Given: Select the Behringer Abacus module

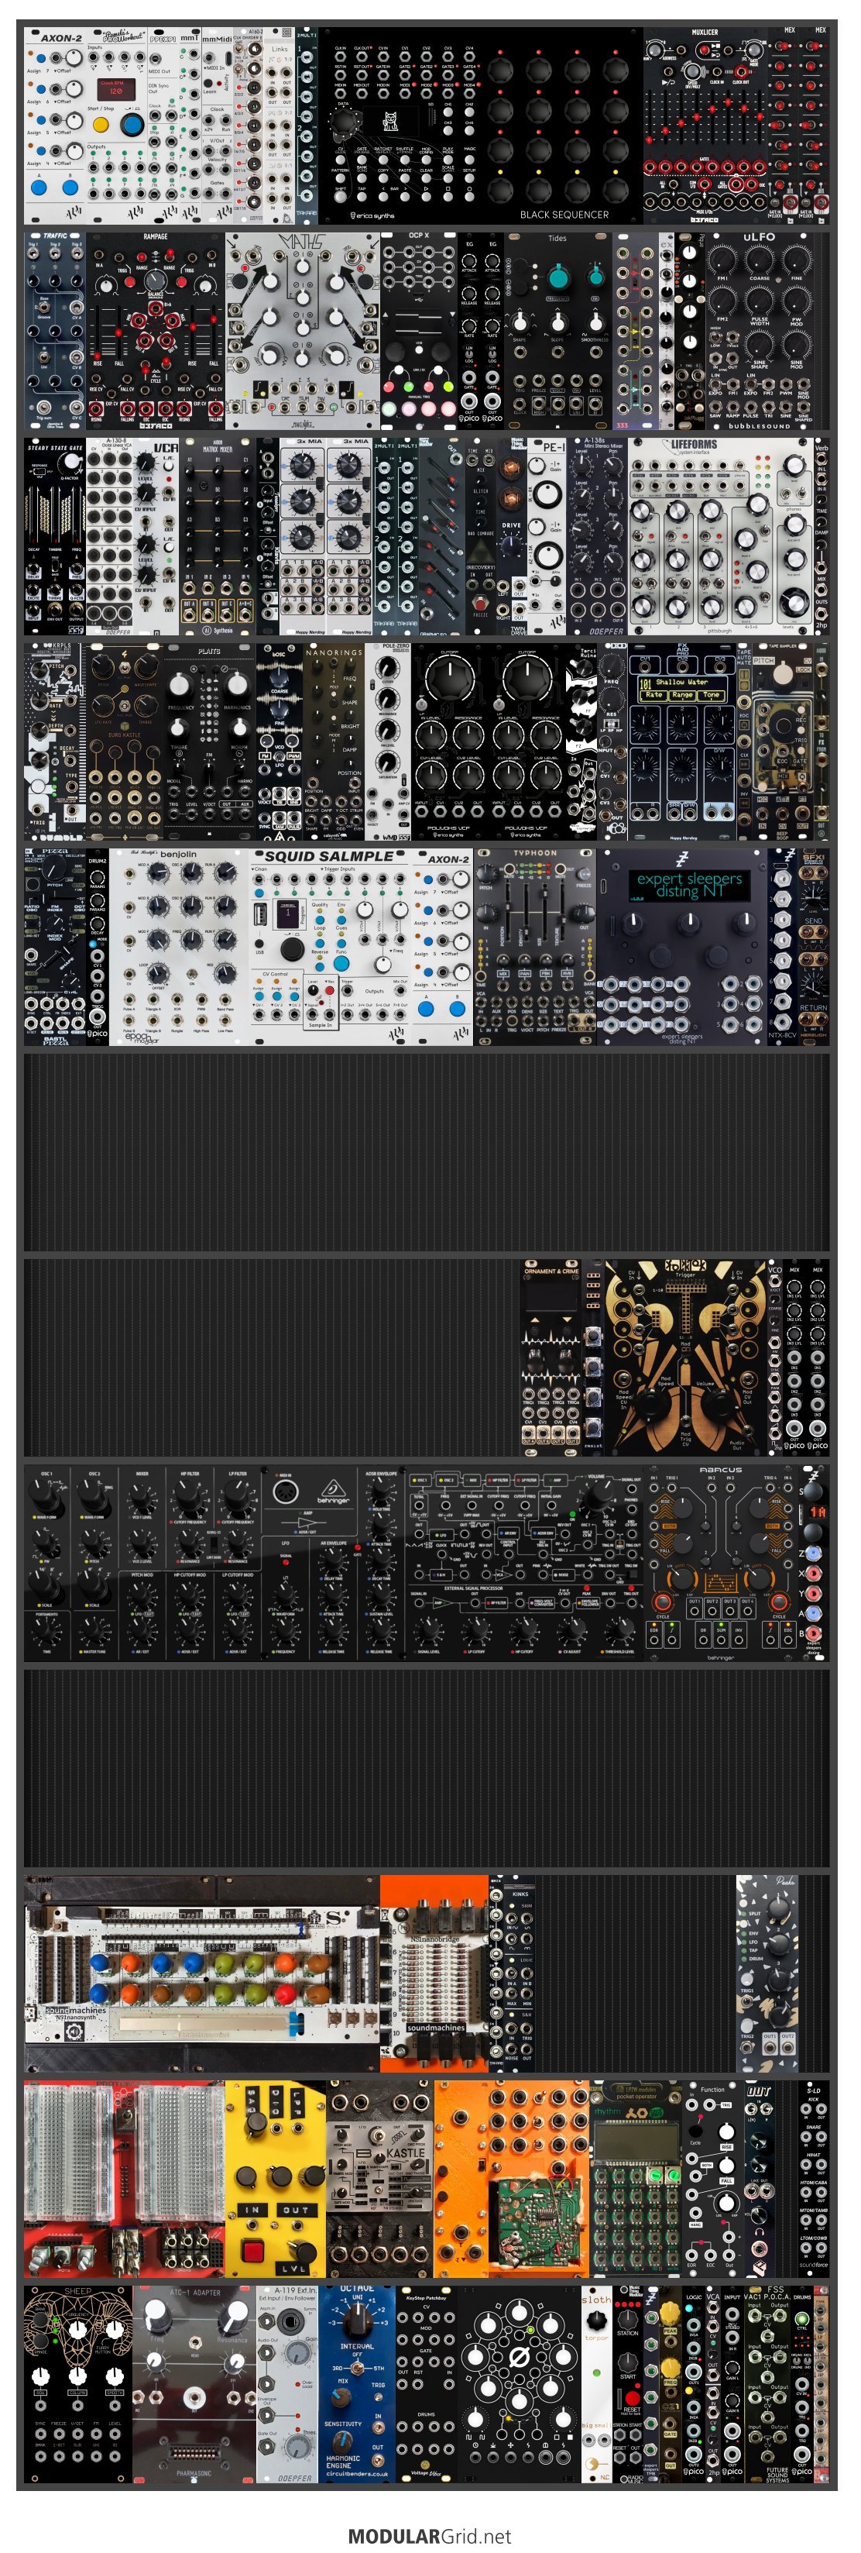Looking at the screenshot, I should click(x=720, y=1561).
